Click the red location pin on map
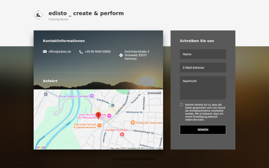 [98, 116]
